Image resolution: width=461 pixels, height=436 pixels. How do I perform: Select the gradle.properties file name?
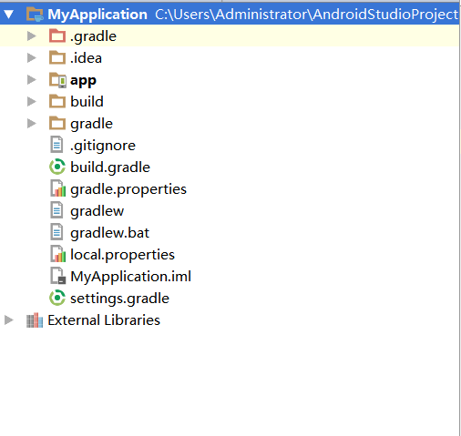[x=128, y=189]
